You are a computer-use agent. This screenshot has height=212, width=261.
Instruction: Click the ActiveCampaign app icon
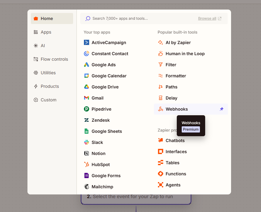(x=86, y=43)
